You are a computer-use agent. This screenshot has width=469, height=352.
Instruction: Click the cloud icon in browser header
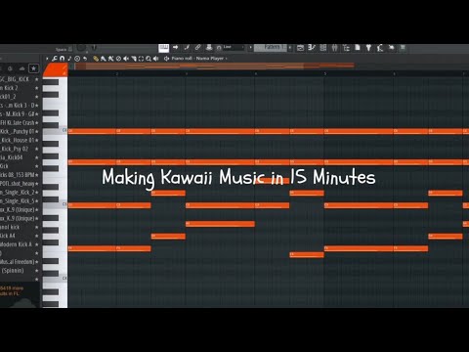pos(21,68)
